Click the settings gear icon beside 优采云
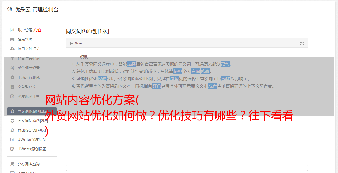This screenshot has height=173, width=338. 10,9
